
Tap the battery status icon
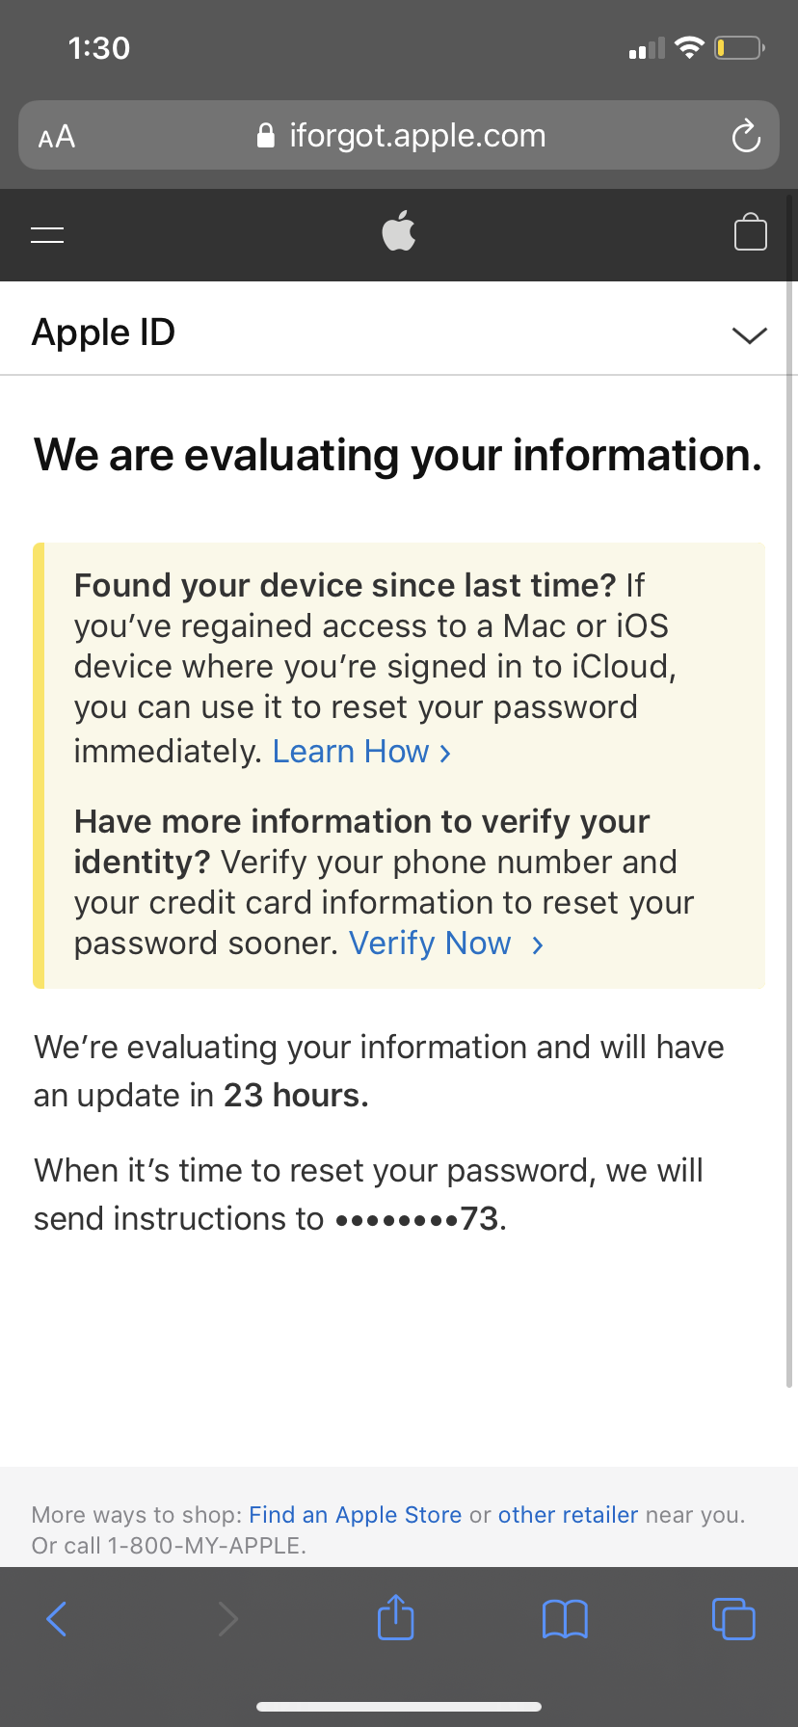coord(738,47)
